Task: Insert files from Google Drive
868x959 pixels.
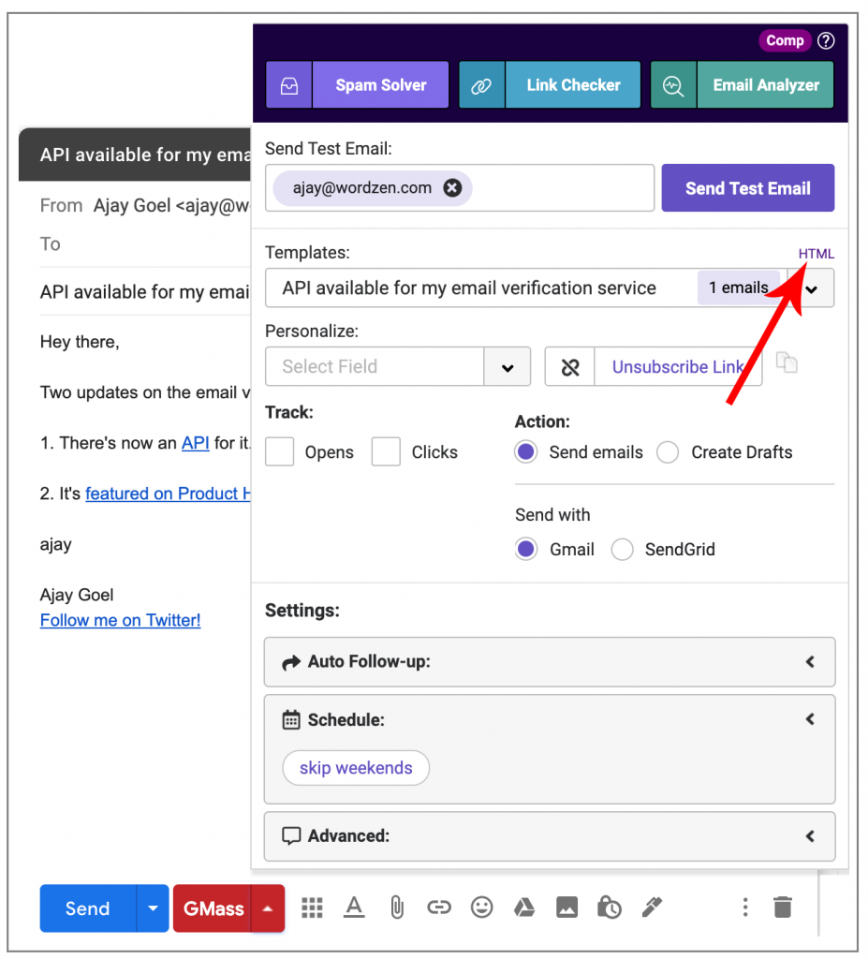Action: click(x=523, y=907)
